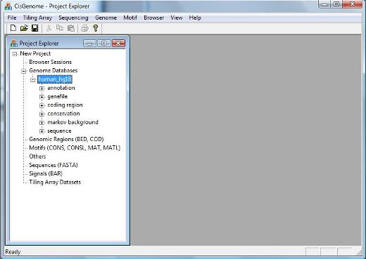Collapse the human_hg18 tree node
The width and height of the screenshot is (366, 259).
coord(32,80)
